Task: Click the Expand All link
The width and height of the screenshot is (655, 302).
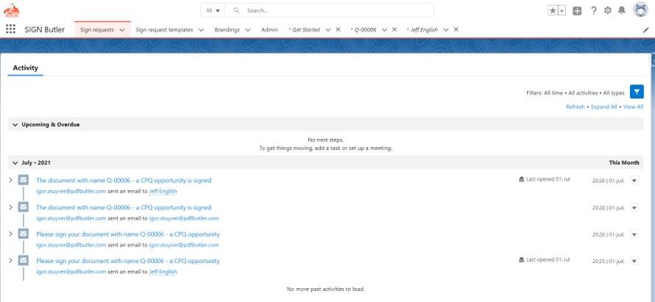Action: [603, 107]
